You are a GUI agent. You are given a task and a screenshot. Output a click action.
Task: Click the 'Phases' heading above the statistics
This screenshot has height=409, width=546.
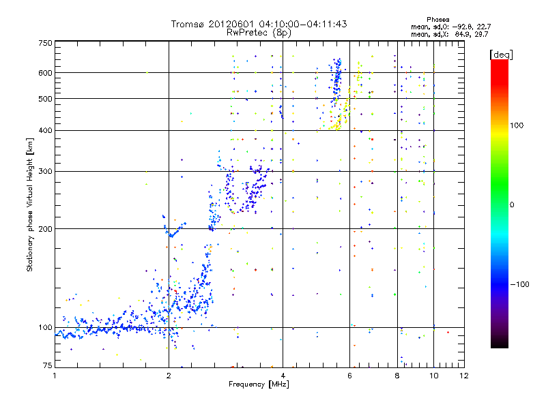click(437, 20)
